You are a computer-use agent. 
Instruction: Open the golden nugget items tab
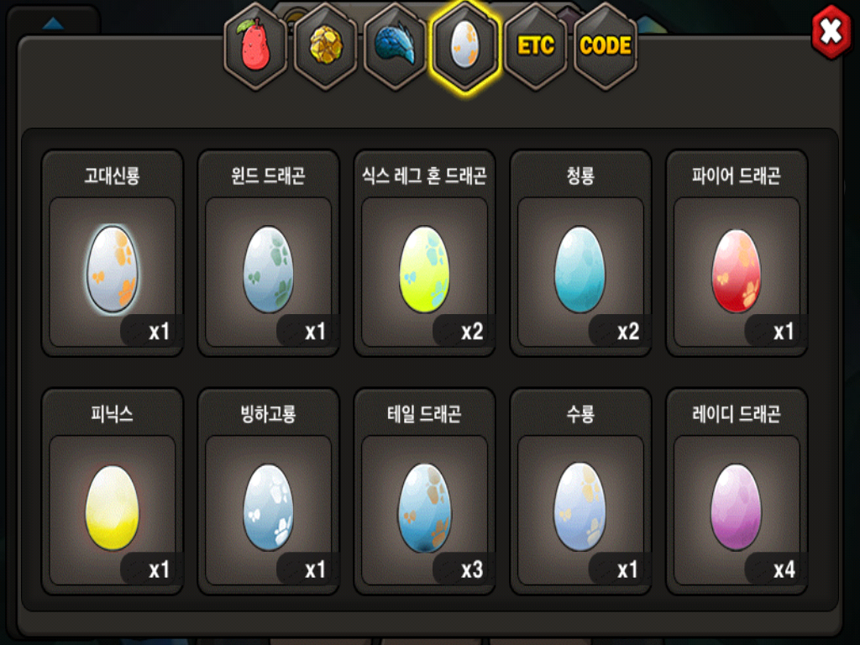tap(326, 47)
